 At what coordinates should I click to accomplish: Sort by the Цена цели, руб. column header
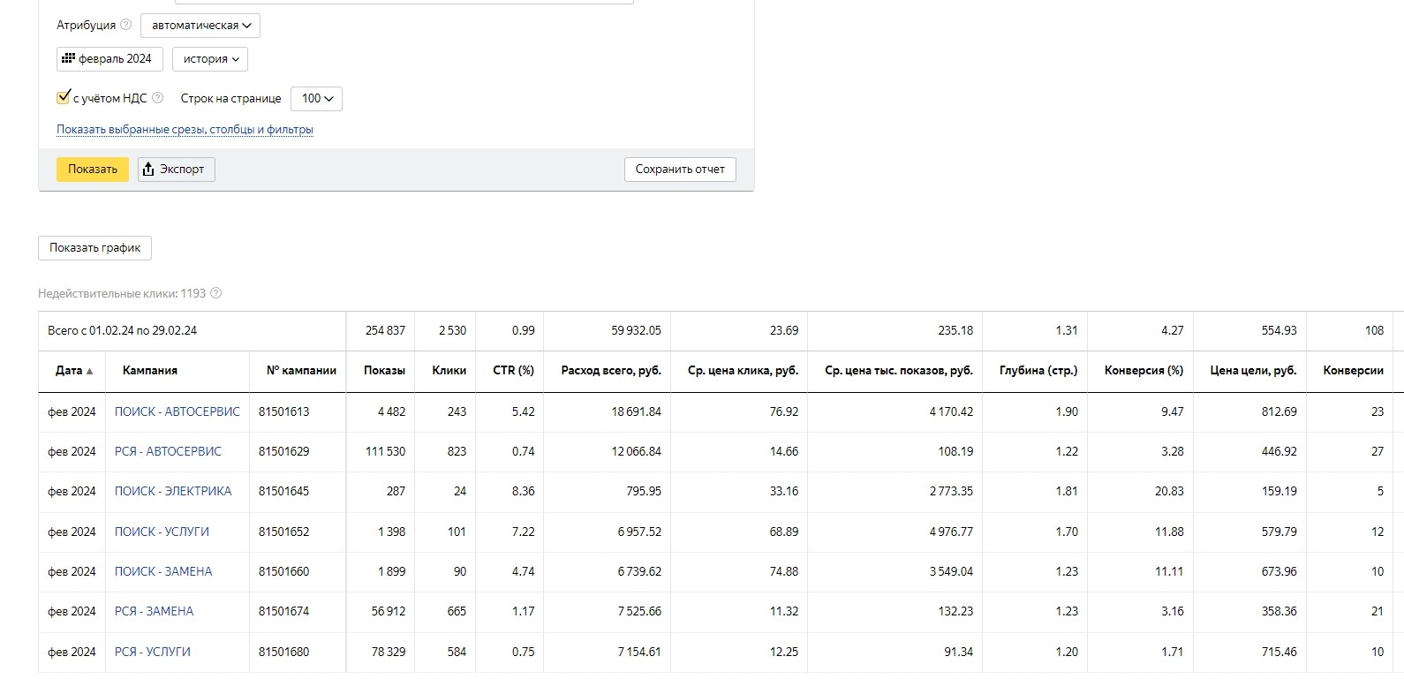(1253, 371)
